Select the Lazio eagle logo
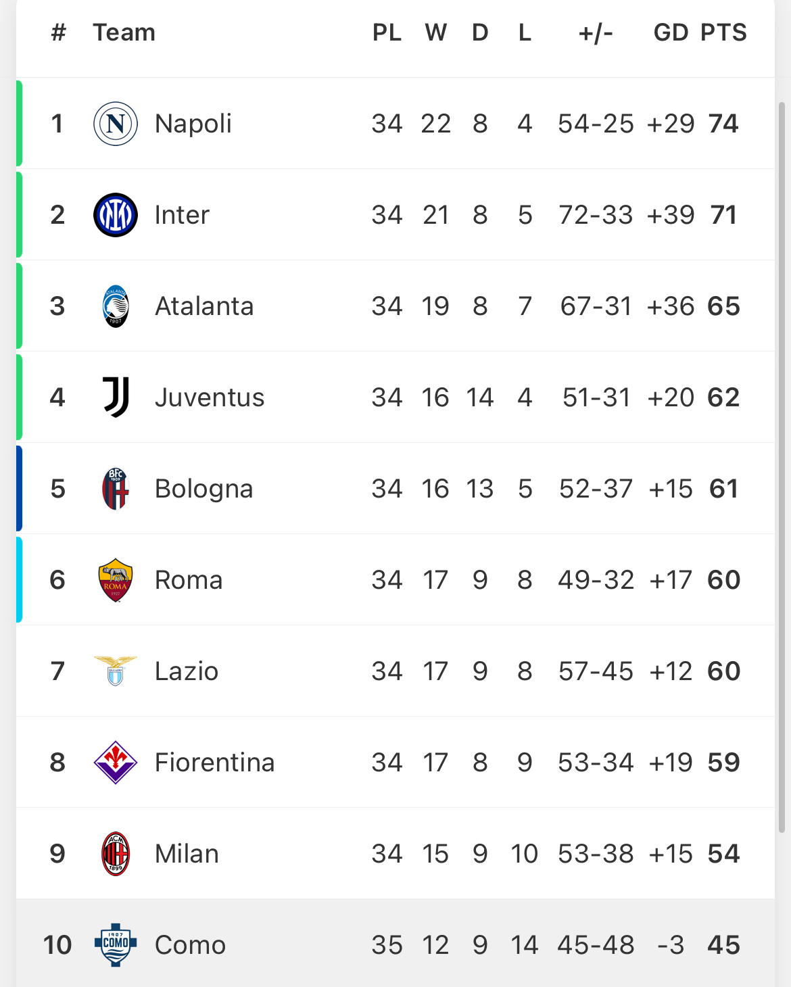791x987 pixels. click(x=116, y=671)
